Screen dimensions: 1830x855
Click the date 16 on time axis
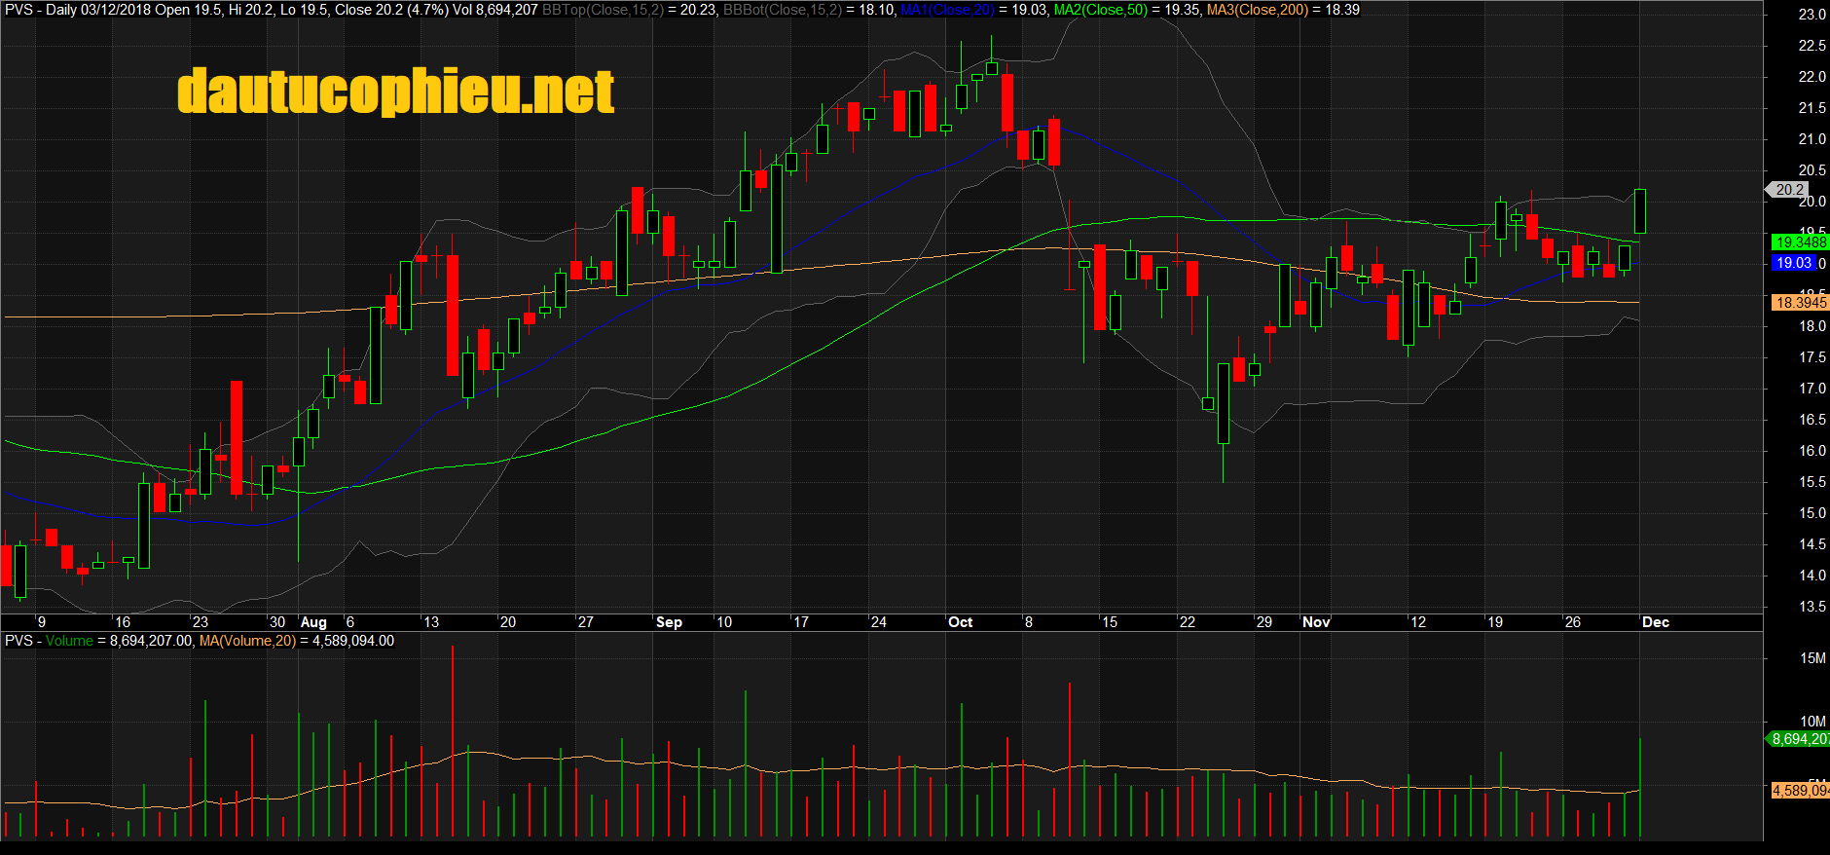122,622
